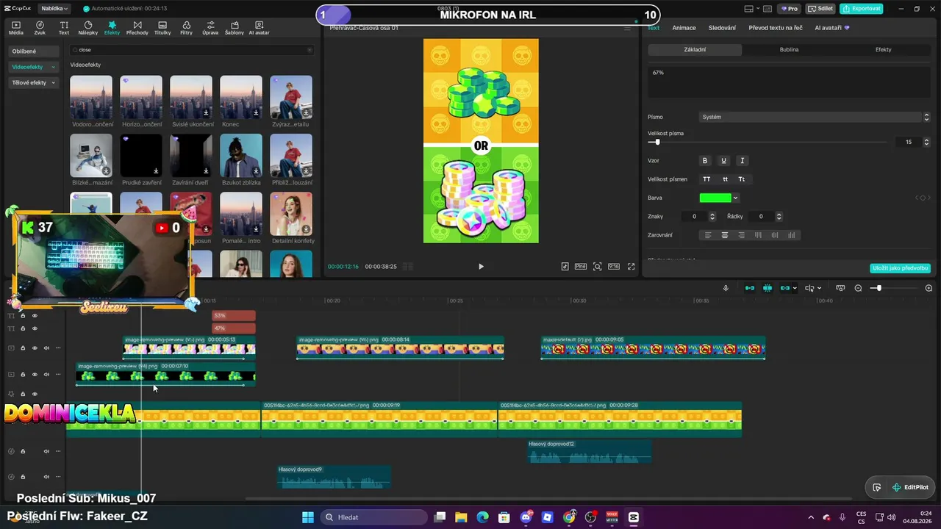
Task: Adjust the Řádky line spacing stepper
Action: point(779,217)
